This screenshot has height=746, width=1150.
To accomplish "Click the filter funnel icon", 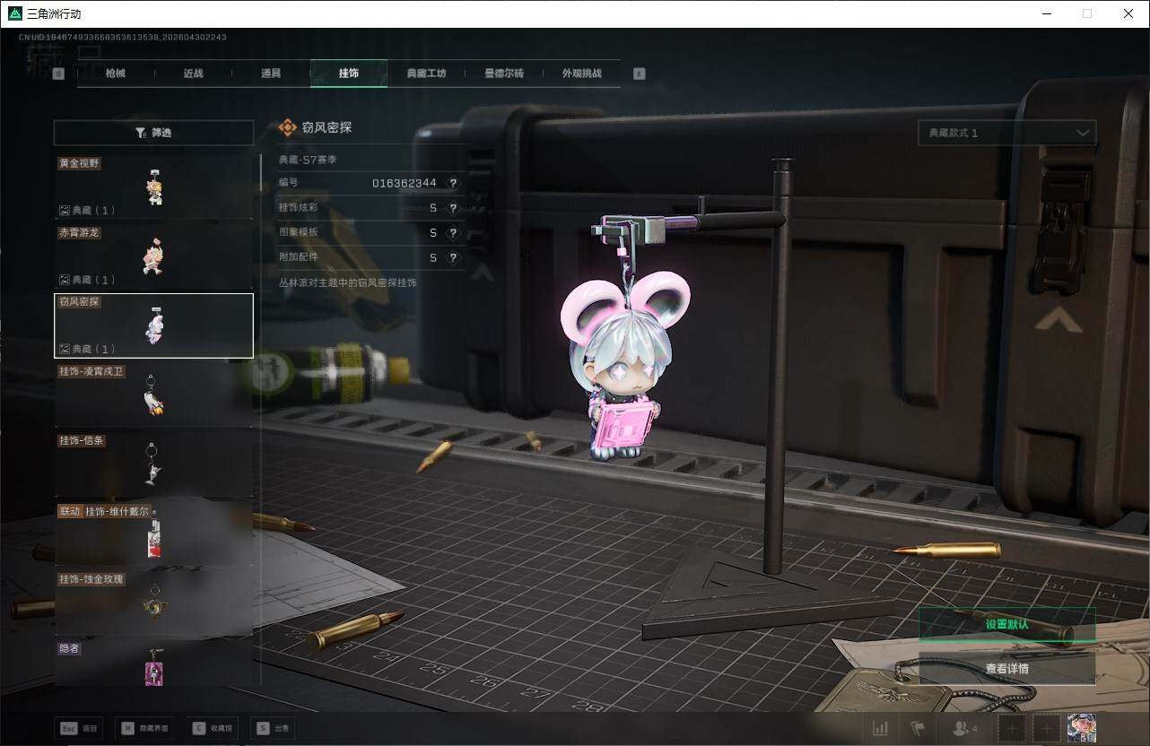I will coord(141,133).
